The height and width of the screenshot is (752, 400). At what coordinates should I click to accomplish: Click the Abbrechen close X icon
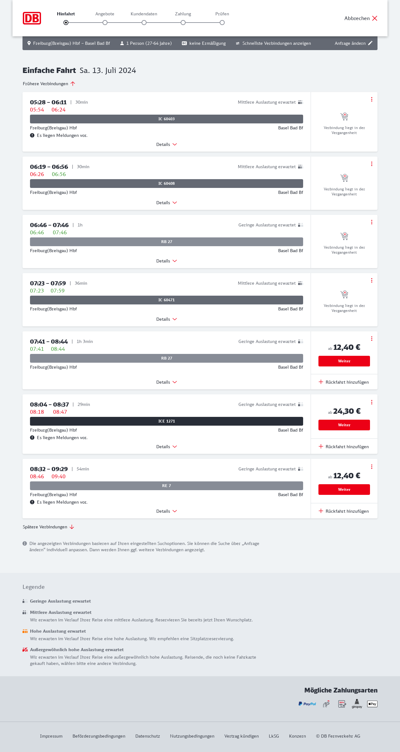375,18
